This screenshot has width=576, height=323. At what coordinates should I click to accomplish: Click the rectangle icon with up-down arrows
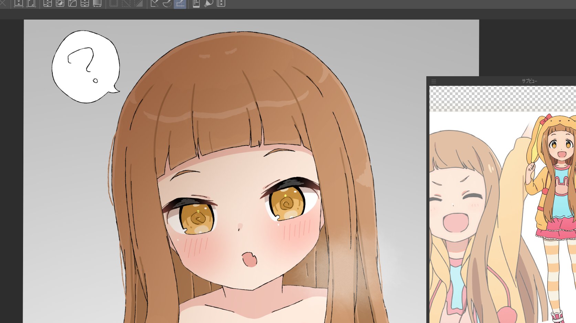[221, 3]
